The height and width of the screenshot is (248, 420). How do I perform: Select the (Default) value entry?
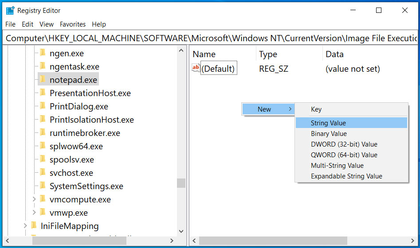(218, 69)
